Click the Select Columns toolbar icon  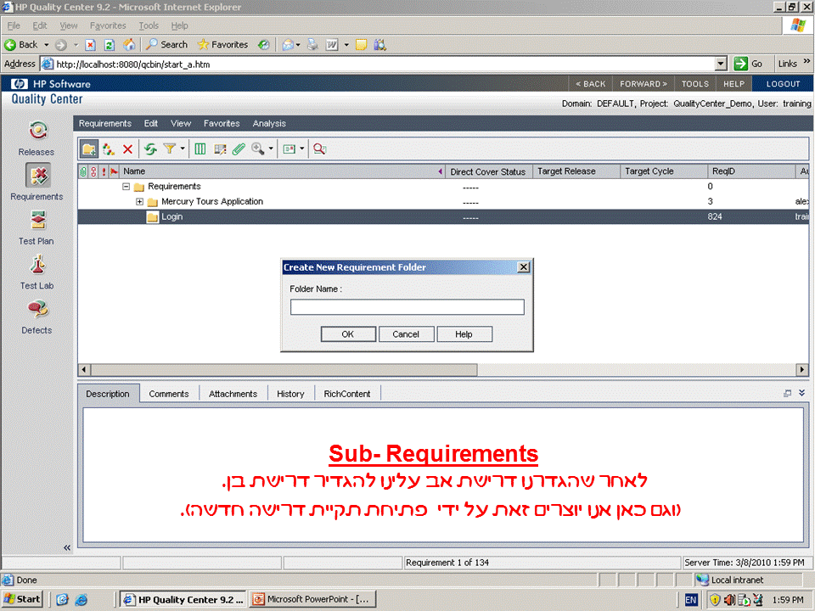point(200,149)
